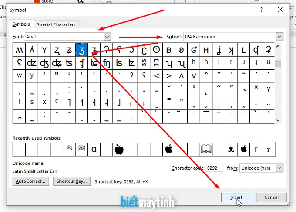Choose recently used script a symbol ɑ
Screen dimensions: 296x212
coord(94,149)
